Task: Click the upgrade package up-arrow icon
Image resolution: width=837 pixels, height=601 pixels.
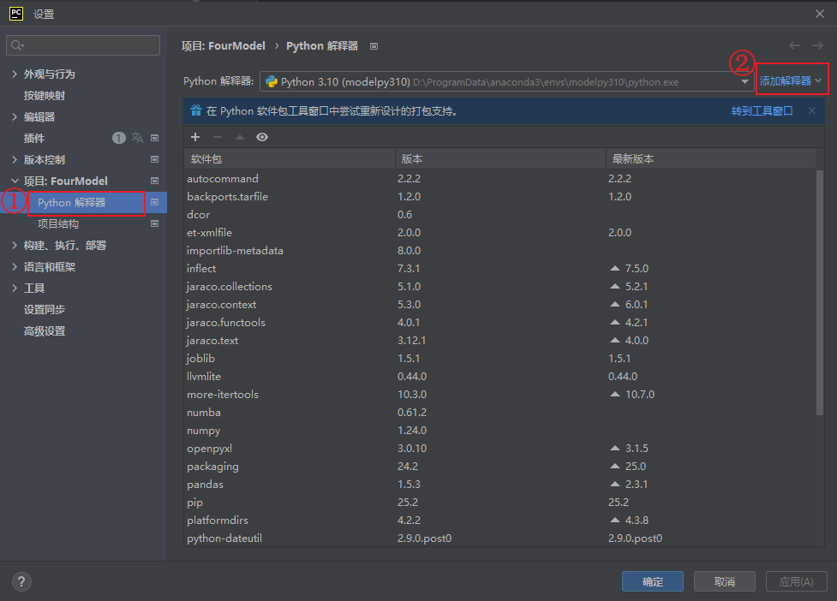Action: coord(240,137)
